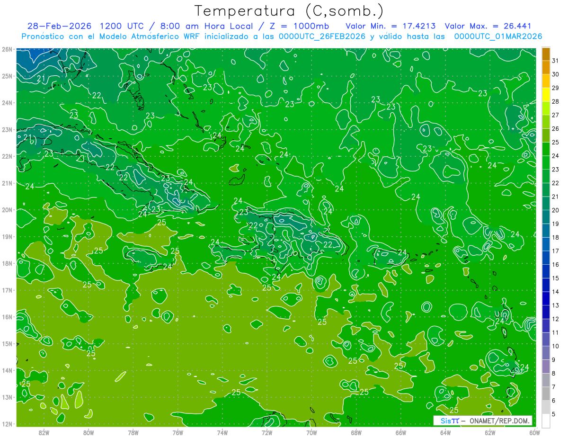Click the "62W" longitude axis label
568x439 pixels.
[490, 432]
